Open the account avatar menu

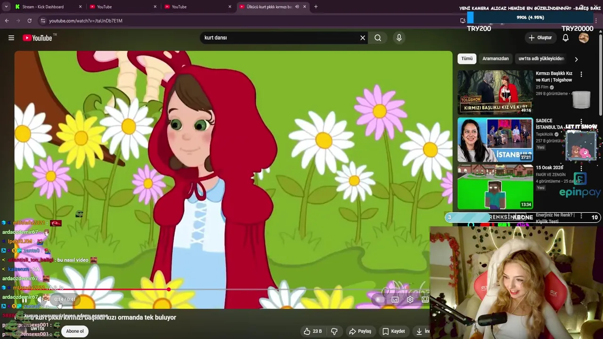click(584, 38)
